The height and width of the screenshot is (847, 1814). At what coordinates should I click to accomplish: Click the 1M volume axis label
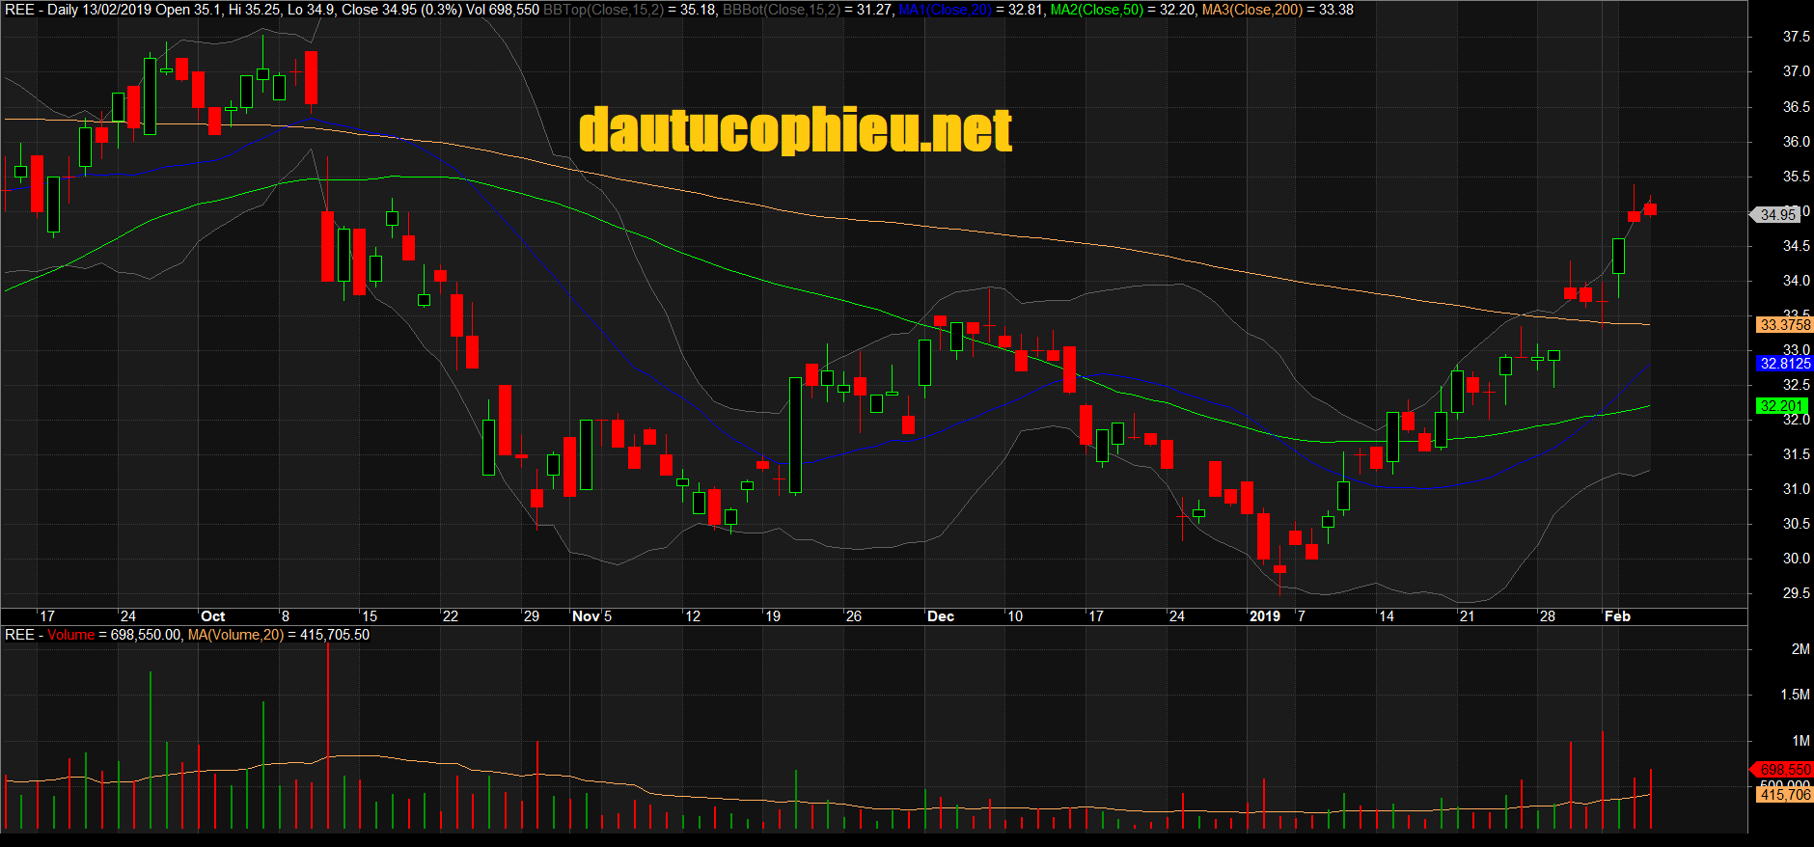(1800, 741)
